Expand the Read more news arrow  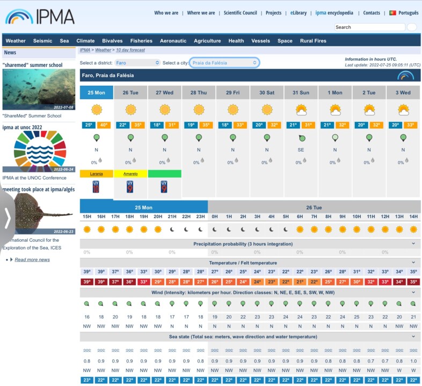click(x=11, y=259)
